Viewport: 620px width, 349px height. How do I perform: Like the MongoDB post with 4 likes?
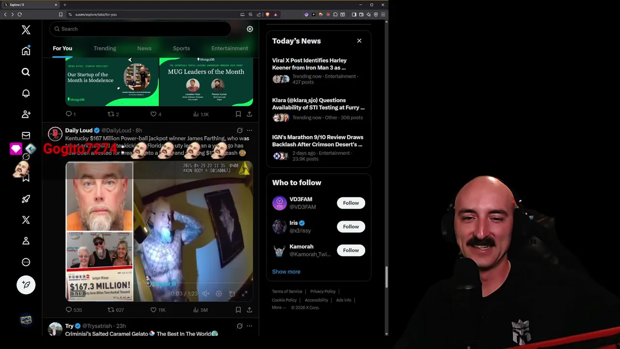point(155,114)
